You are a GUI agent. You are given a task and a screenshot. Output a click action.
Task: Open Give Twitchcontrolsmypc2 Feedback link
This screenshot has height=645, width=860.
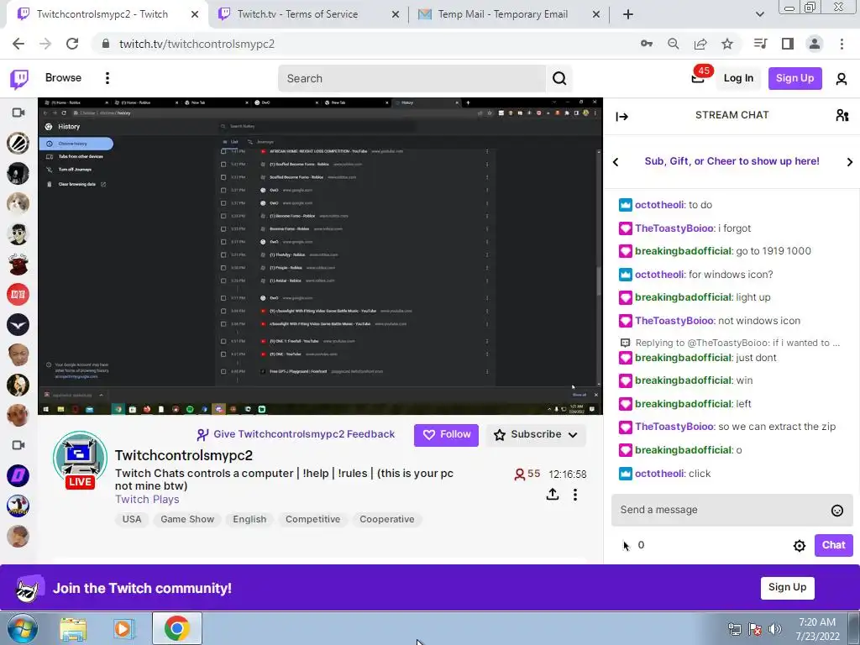click(x=296, y=434)
